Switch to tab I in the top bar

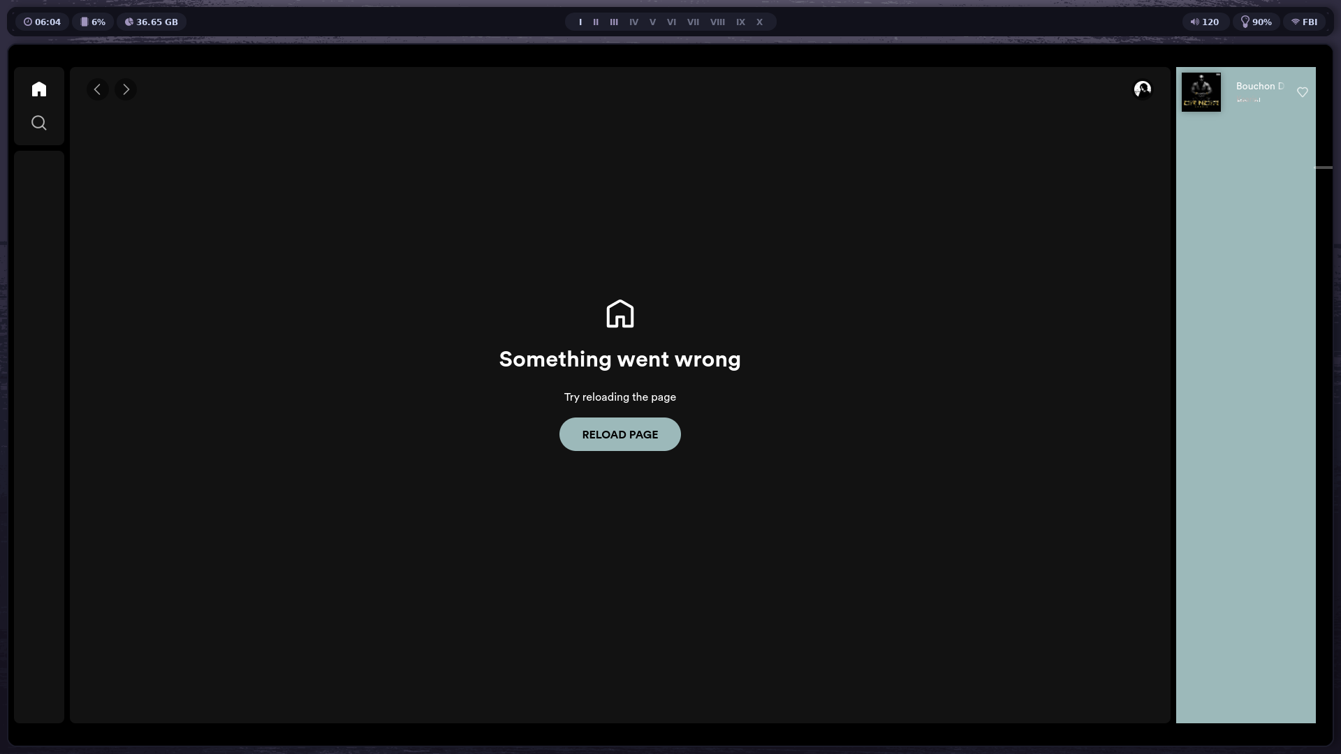tap(580, 22)
